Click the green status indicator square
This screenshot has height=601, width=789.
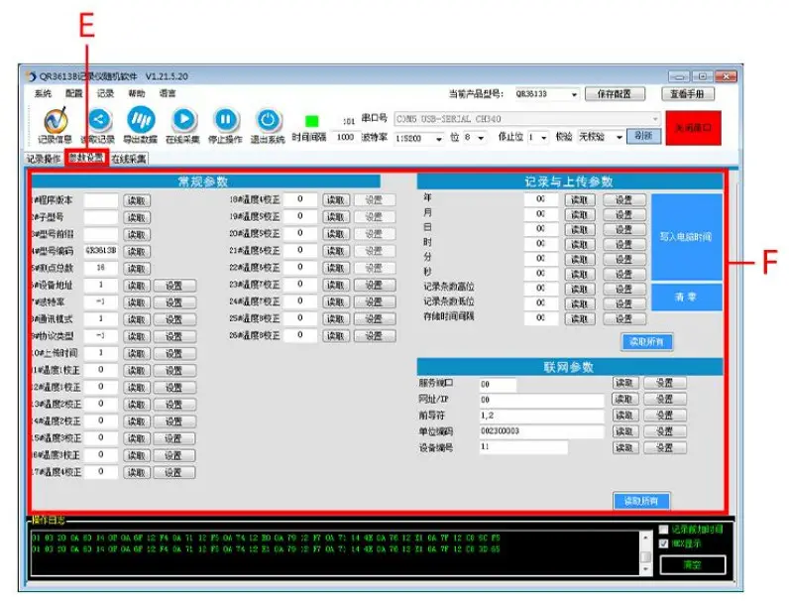pos(311,121)
